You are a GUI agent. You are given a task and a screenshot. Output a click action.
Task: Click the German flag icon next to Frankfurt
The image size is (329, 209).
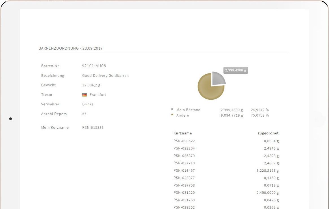click(x=84, y=95)
